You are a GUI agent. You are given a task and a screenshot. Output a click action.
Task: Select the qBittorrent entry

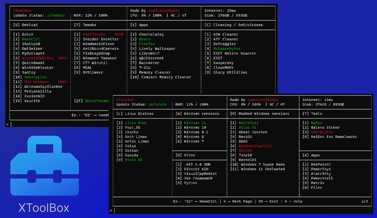pyautogui.click(x=147, y=58)
